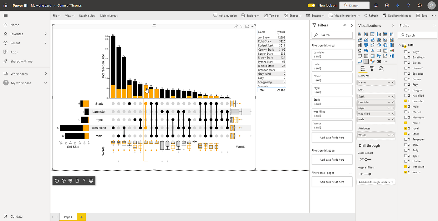
Task: Toggle the New look switch on top bar
Action: coord(311,5)
